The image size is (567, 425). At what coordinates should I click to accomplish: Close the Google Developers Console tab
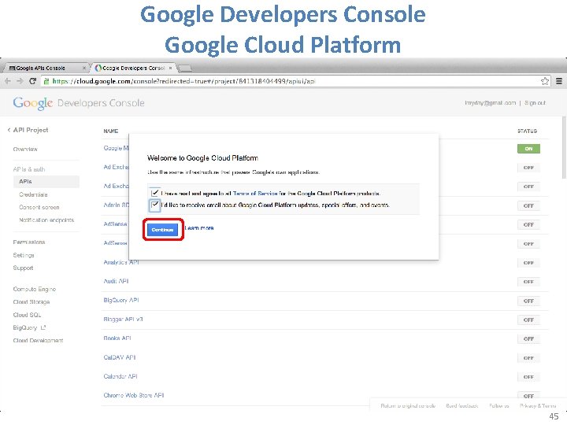[170, 68]
